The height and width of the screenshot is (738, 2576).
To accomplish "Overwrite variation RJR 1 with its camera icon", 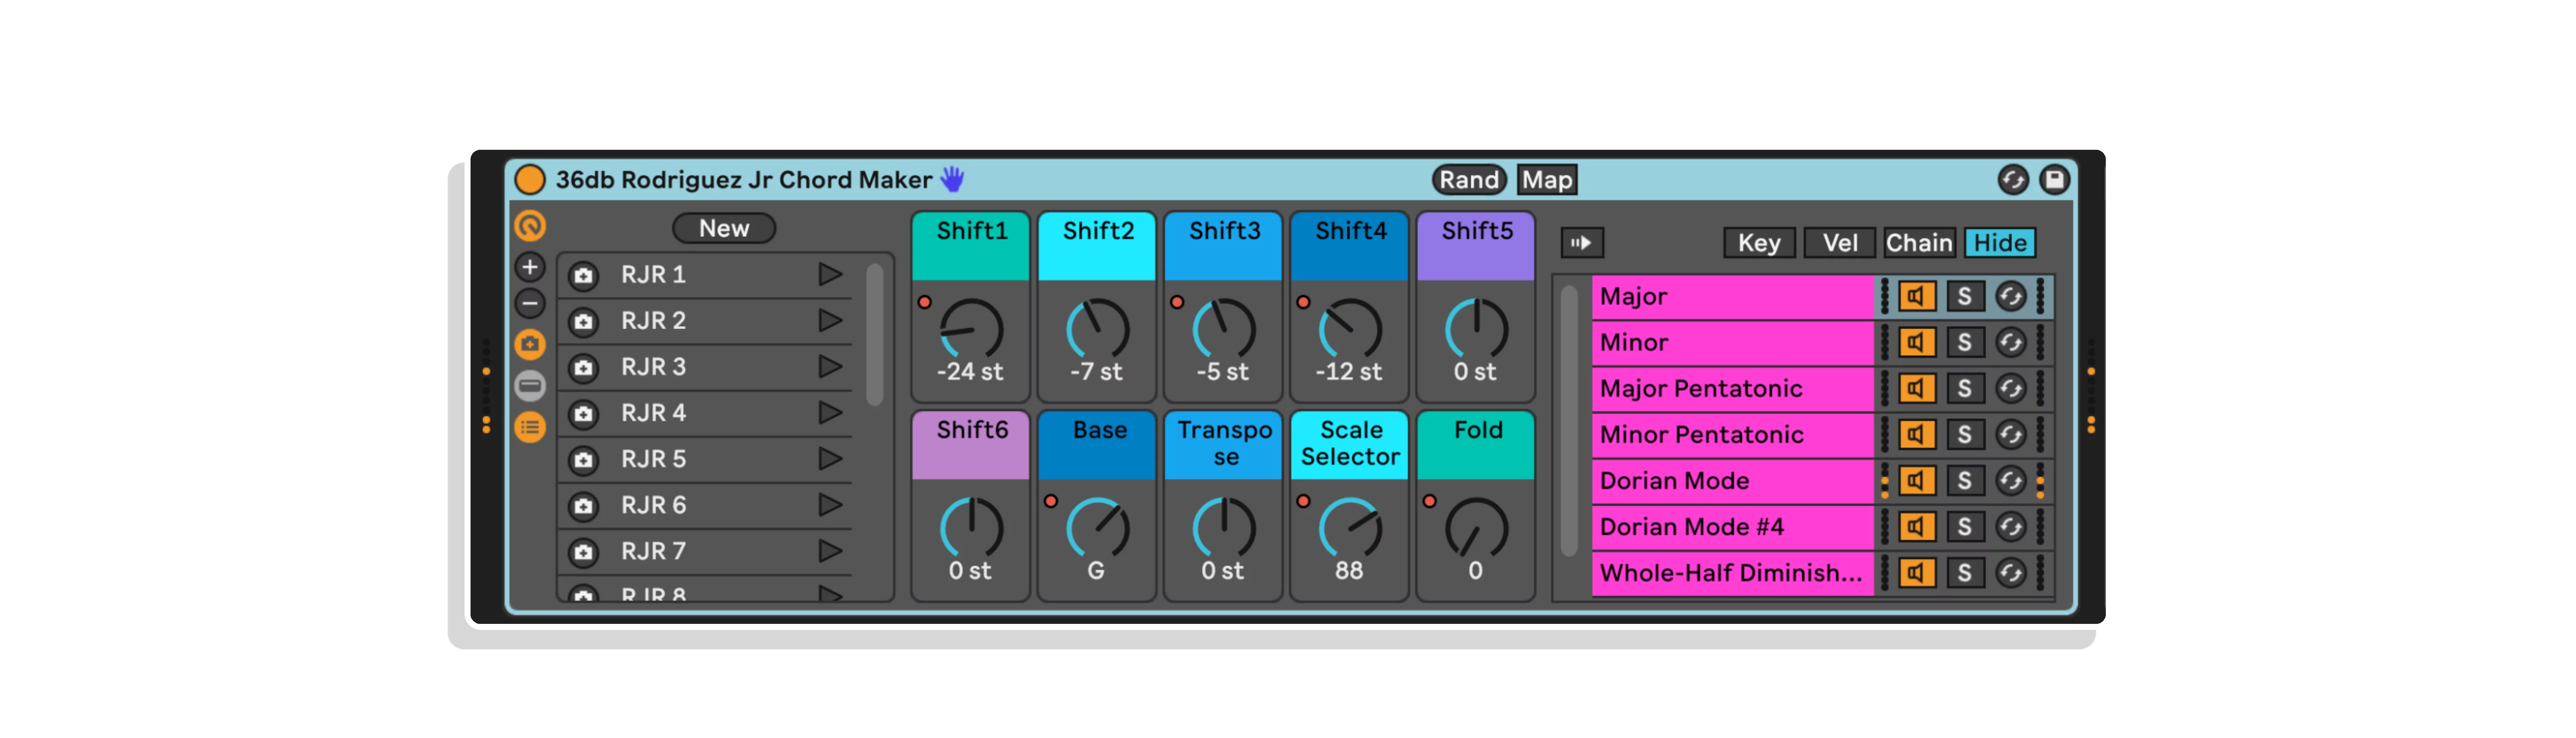I will click(x=584, y=275).
